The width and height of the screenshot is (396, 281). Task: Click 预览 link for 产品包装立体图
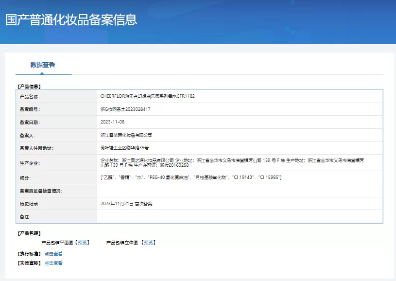pyautogui.click(x=149, y=242)
